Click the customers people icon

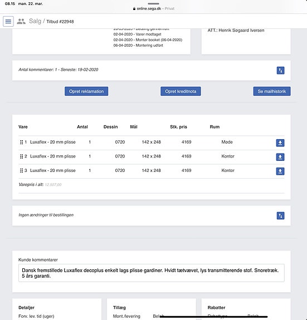click(21, 21)
